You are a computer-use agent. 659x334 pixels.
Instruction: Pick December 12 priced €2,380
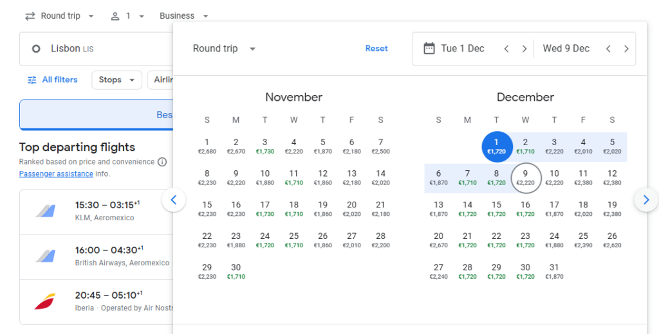(x=612, y=177)
